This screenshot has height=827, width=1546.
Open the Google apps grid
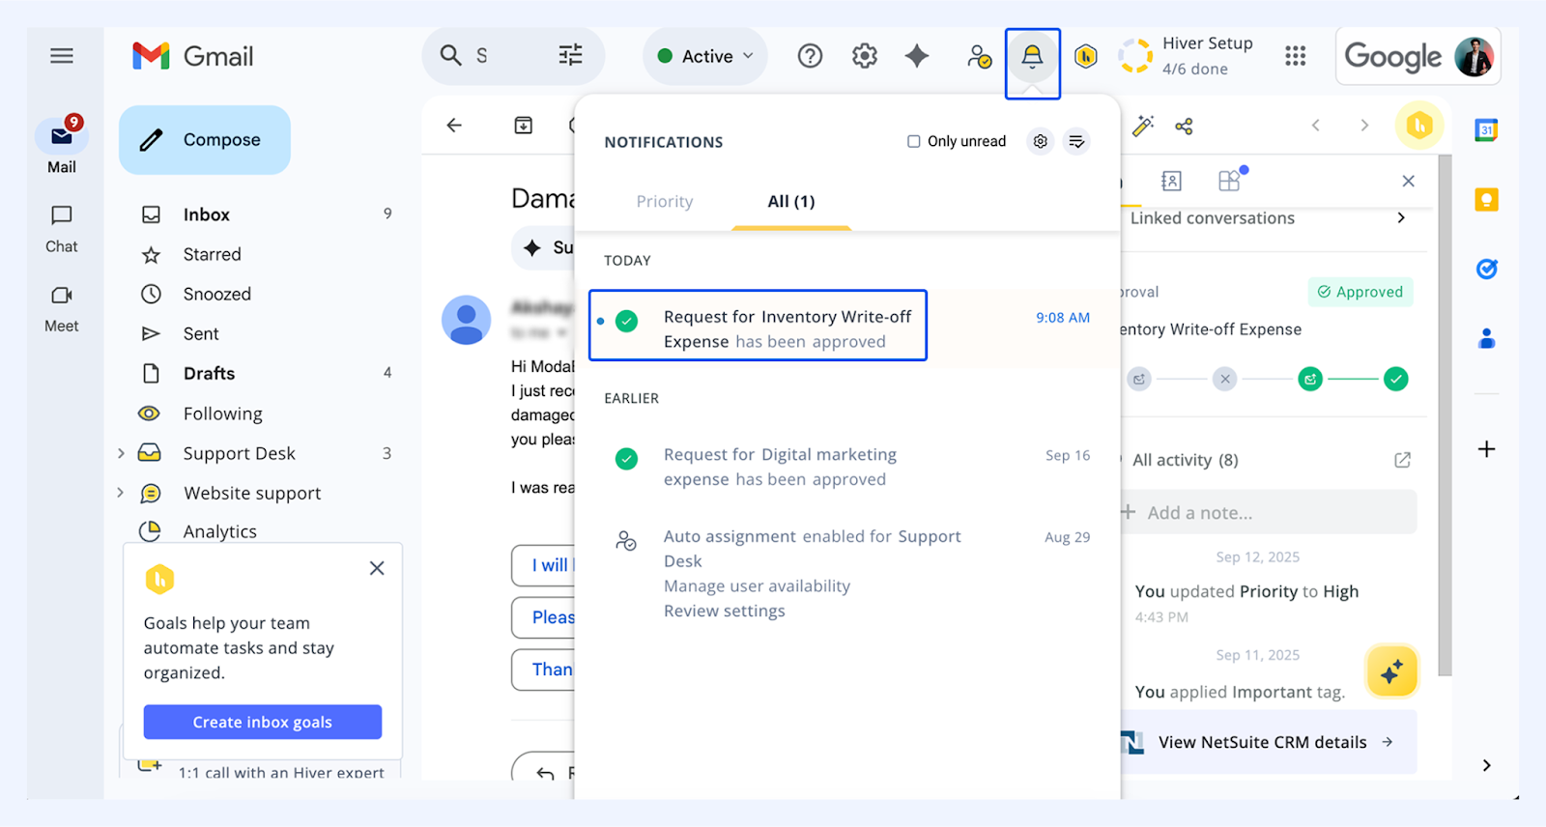[1296, 56]
